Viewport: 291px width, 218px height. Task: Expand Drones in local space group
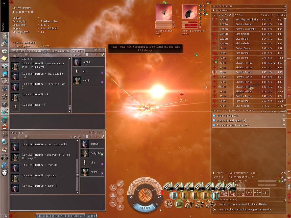(284, 120)
